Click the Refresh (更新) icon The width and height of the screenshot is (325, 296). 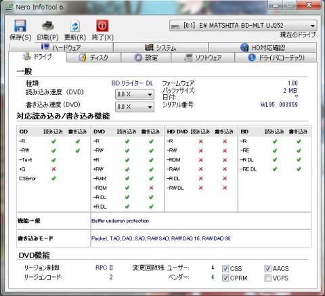(75, 26)
